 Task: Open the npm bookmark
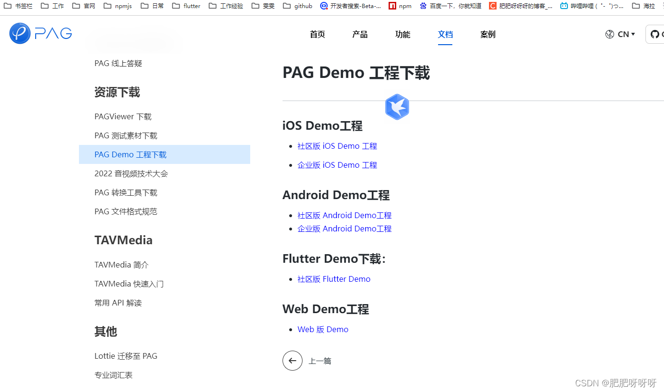click(400, 6)
